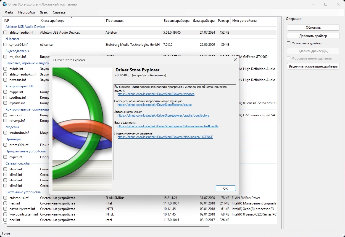Image resolution: width=345 pixels, height=237 pixels.
Task: Select version 5.68.0.19705 cell
Action: (172, 33)
